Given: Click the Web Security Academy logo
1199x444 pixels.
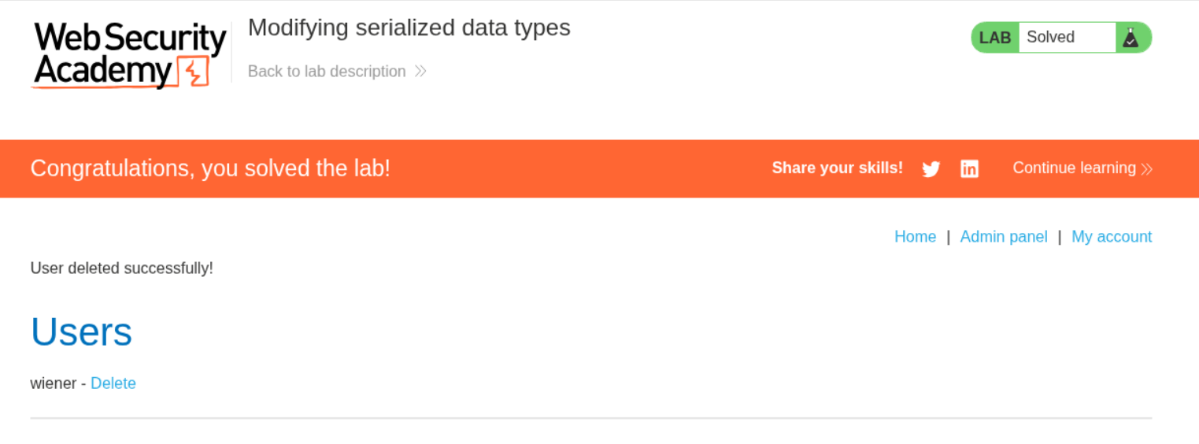Looking at the screenshot, I should click(129, 55).
